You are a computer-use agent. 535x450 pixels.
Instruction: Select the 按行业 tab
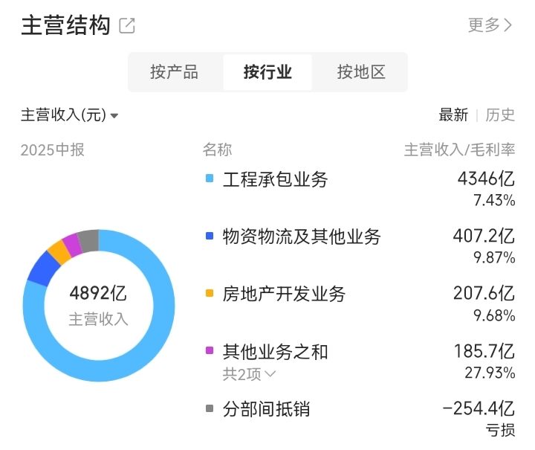pyautogui.click(x=267, y=72)
